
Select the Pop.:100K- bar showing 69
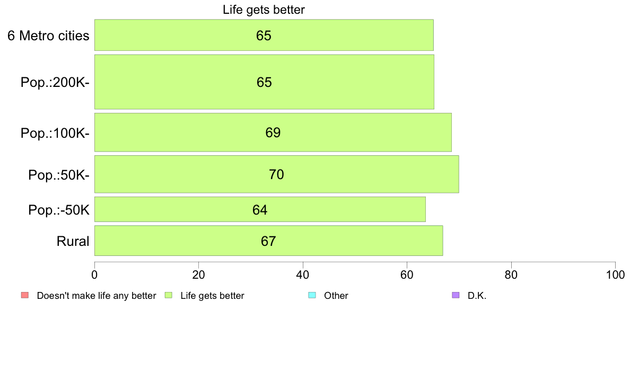click(x=273, y=132)
